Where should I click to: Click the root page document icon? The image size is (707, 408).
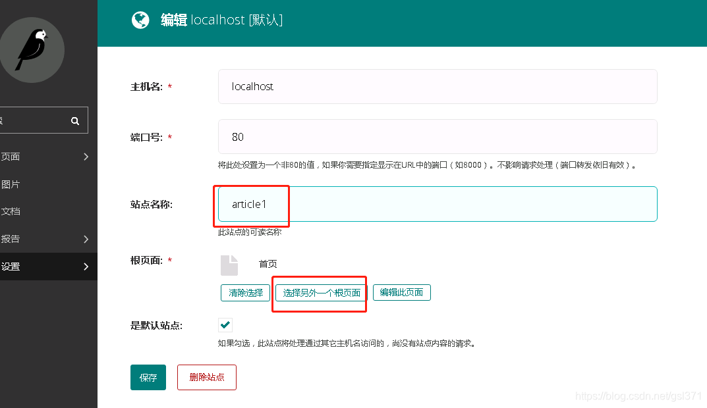point(229,265)
